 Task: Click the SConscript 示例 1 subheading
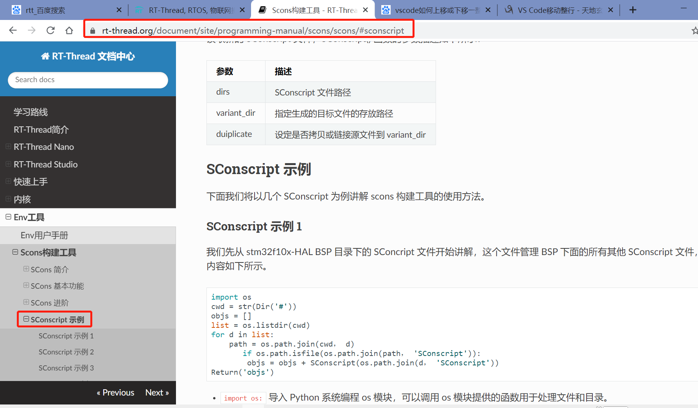click(x=254, y=227)
